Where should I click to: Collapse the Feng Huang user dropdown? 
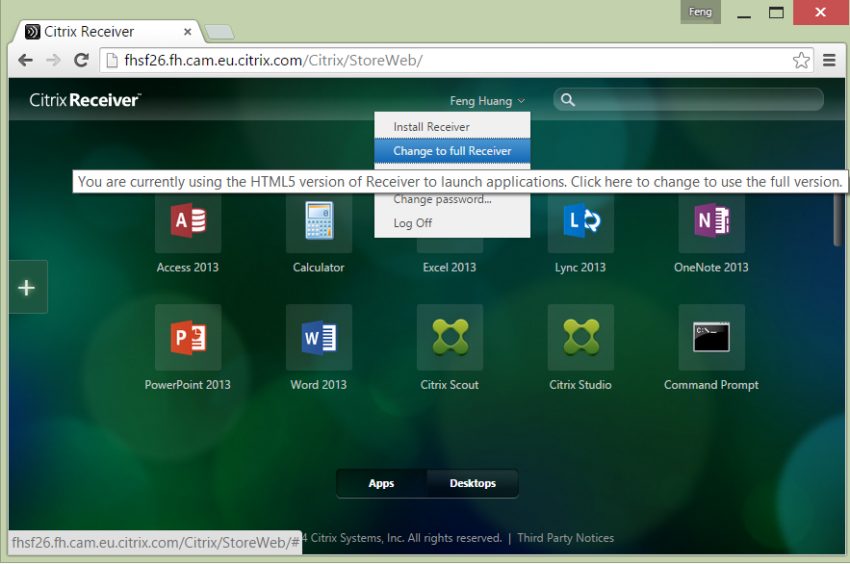pyautogui.click(x=487, y=101)
